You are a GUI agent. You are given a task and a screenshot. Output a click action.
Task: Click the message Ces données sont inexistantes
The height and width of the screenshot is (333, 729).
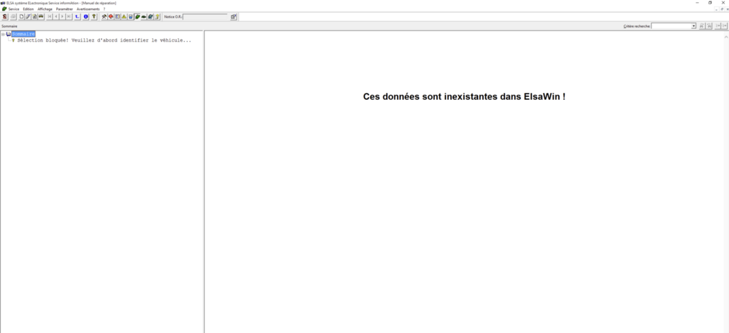point(464,96)
